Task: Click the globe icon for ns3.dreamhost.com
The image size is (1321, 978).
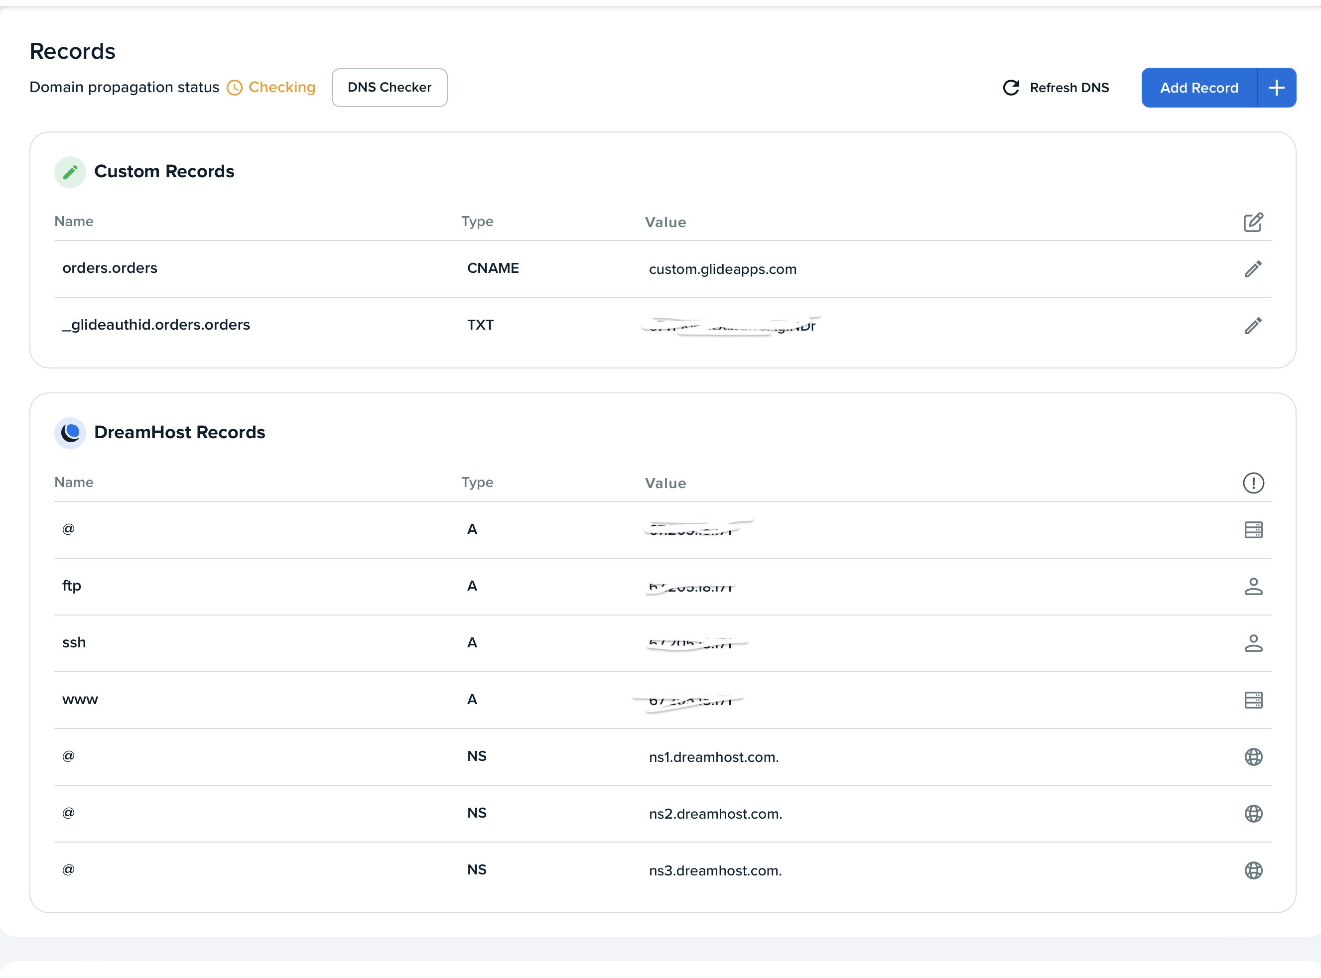Action: (x=1253, y=870)
